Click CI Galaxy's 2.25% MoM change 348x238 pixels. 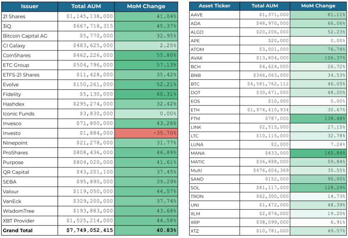pyautogui.click(x=146, y=46)
